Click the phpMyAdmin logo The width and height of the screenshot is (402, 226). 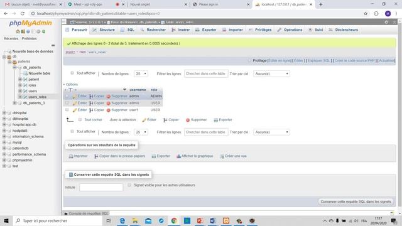pyautogui.click(x=31, y=23)
